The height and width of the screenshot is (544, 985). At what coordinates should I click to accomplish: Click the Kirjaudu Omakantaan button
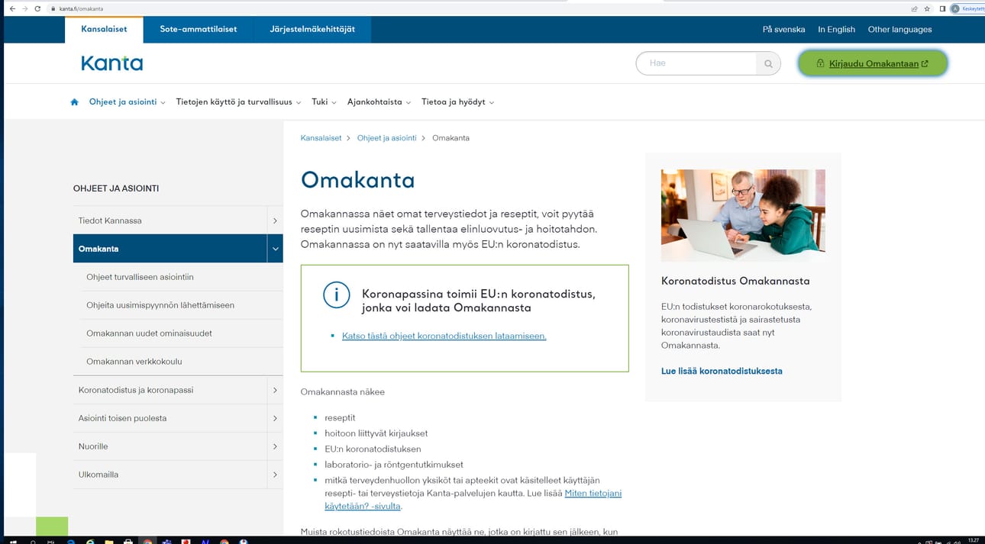coord(873,63)
